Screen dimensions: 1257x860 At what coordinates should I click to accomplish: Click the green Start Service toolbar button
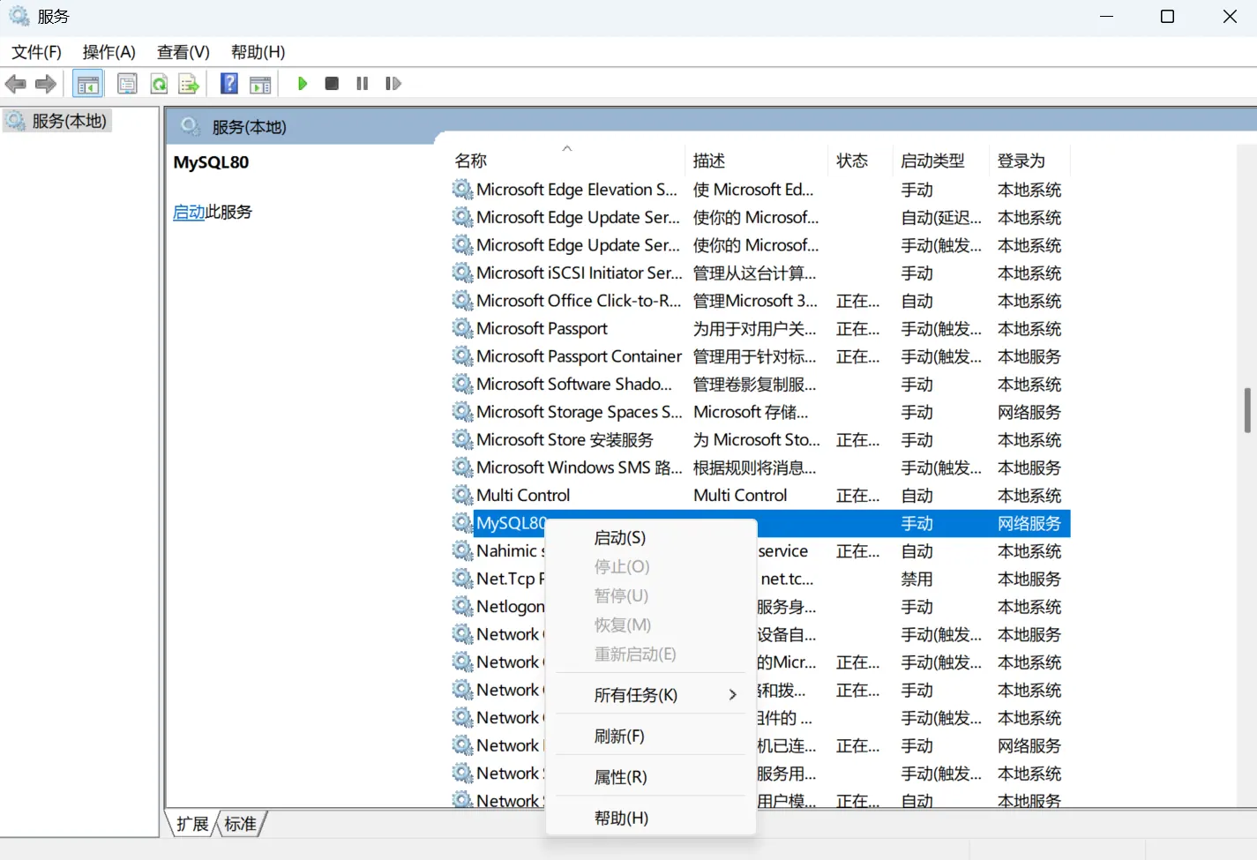coord(303,84)
